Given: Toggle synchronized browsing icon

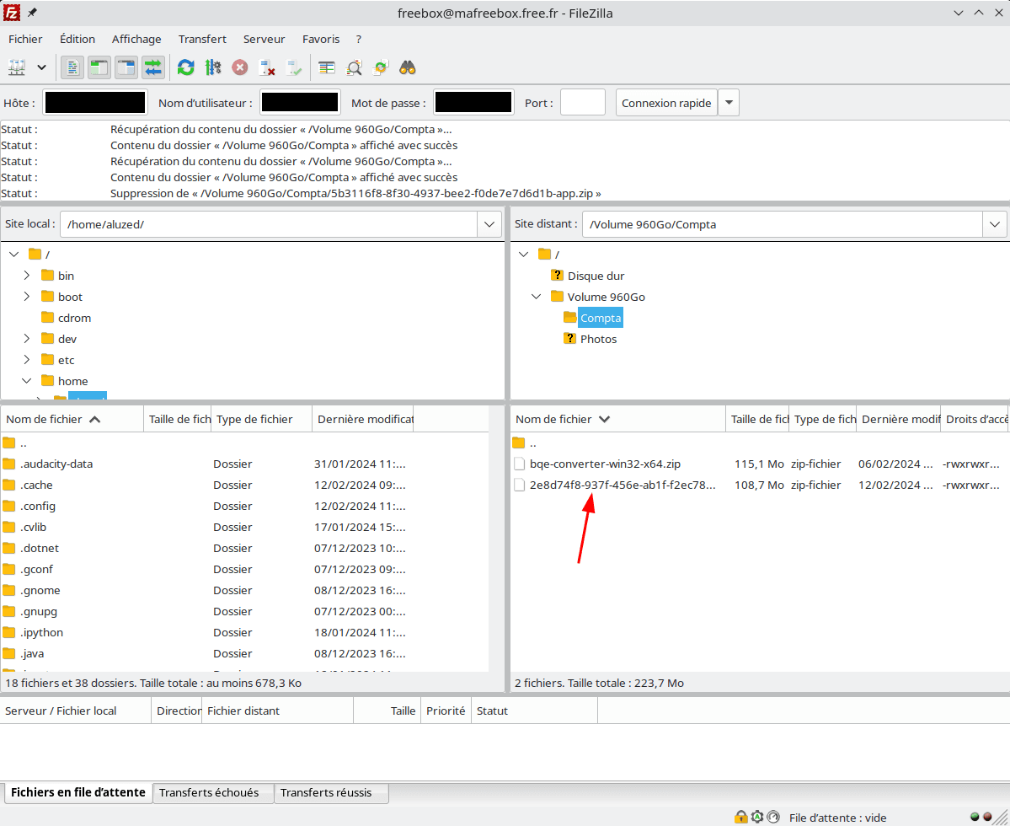Looking at the screenshot, I should tap(381, 67).
